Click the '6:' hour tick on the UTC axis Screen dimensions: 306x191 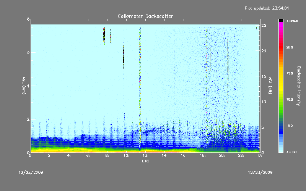tap(88, 155)
